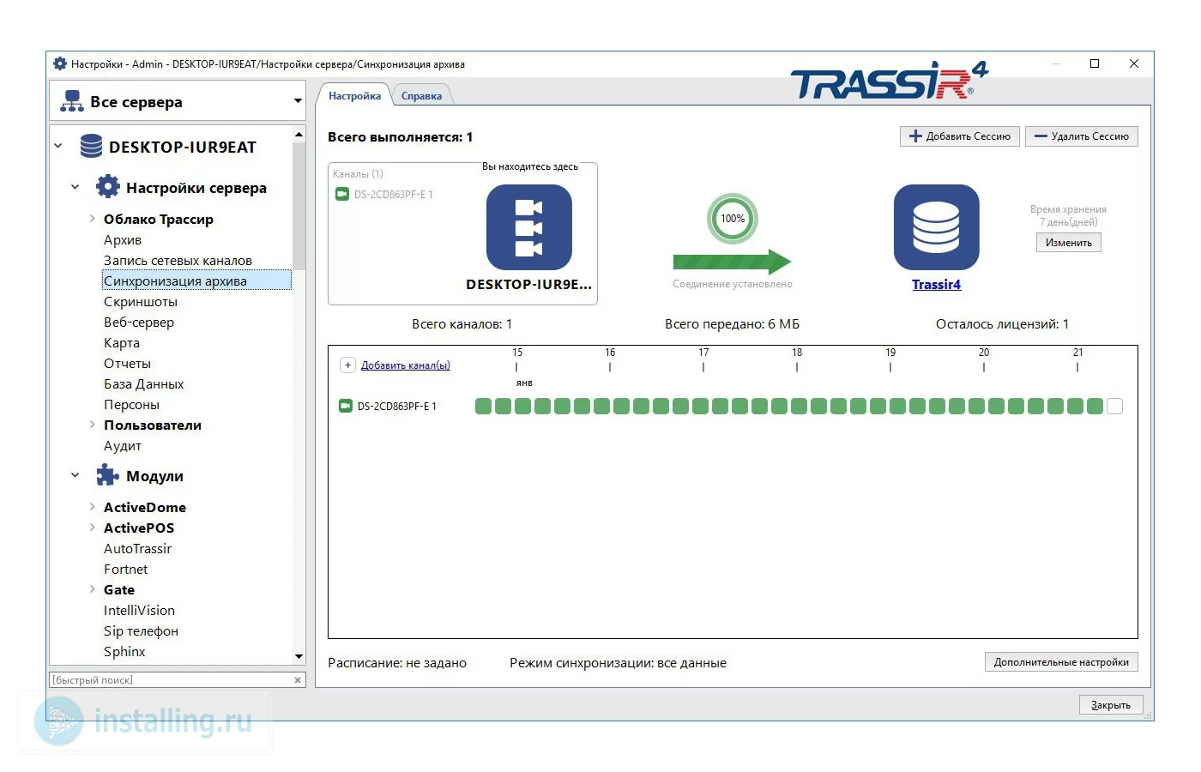Viewport: 1201px width, 772px height.
Task: Open Веб-сервер settings
Action: (139, 323)
